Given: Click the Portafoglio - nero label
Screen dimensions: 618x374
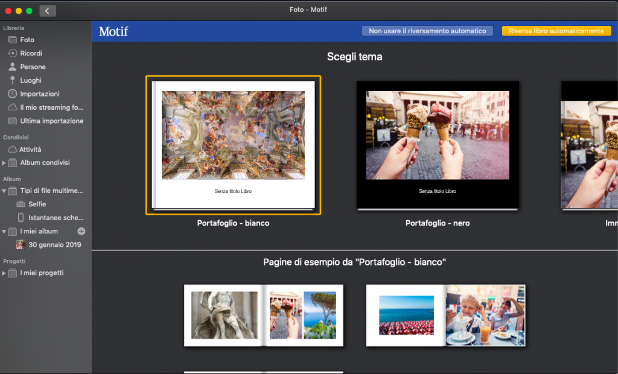Looking at the screenshot, I should click(438, 223).
